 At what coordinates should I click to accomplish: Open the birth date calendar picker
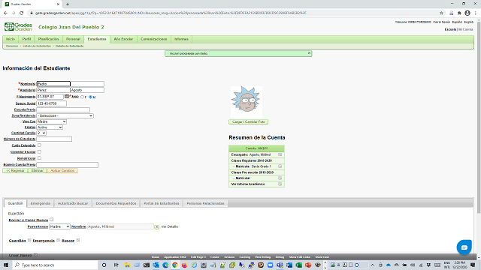point(67,97)
